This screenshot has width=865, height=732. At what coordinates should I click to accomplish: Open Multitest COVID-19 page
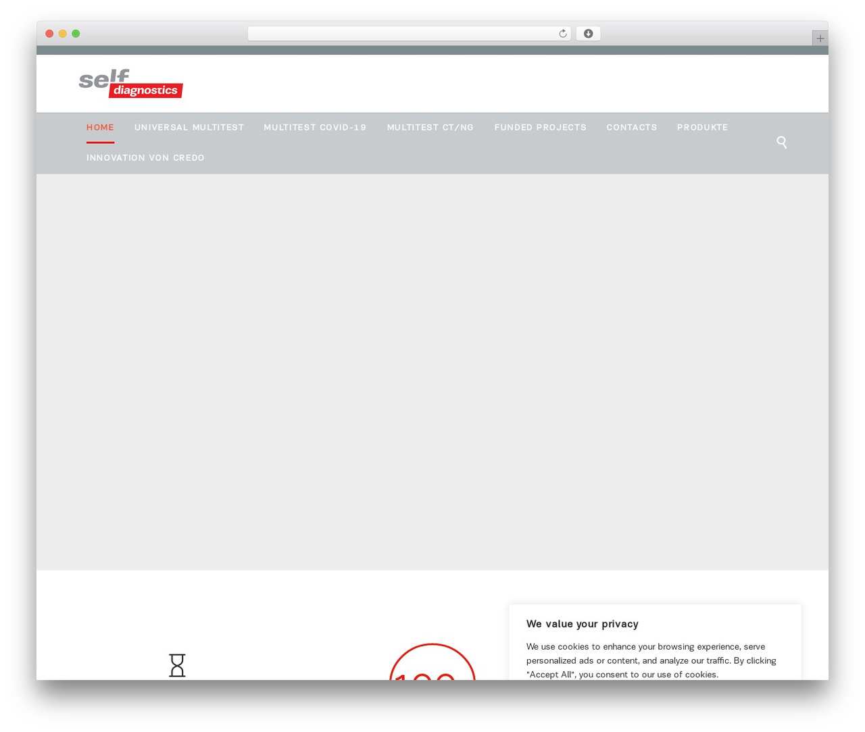[x=315, y=127]
